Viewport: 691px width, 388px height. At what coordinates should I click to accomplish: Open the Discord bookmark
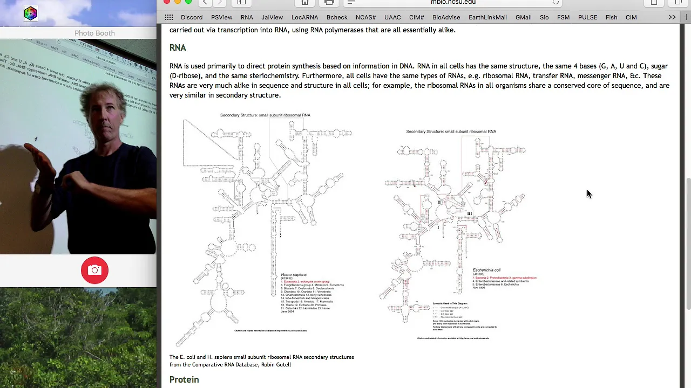click(x=192, y=17)
